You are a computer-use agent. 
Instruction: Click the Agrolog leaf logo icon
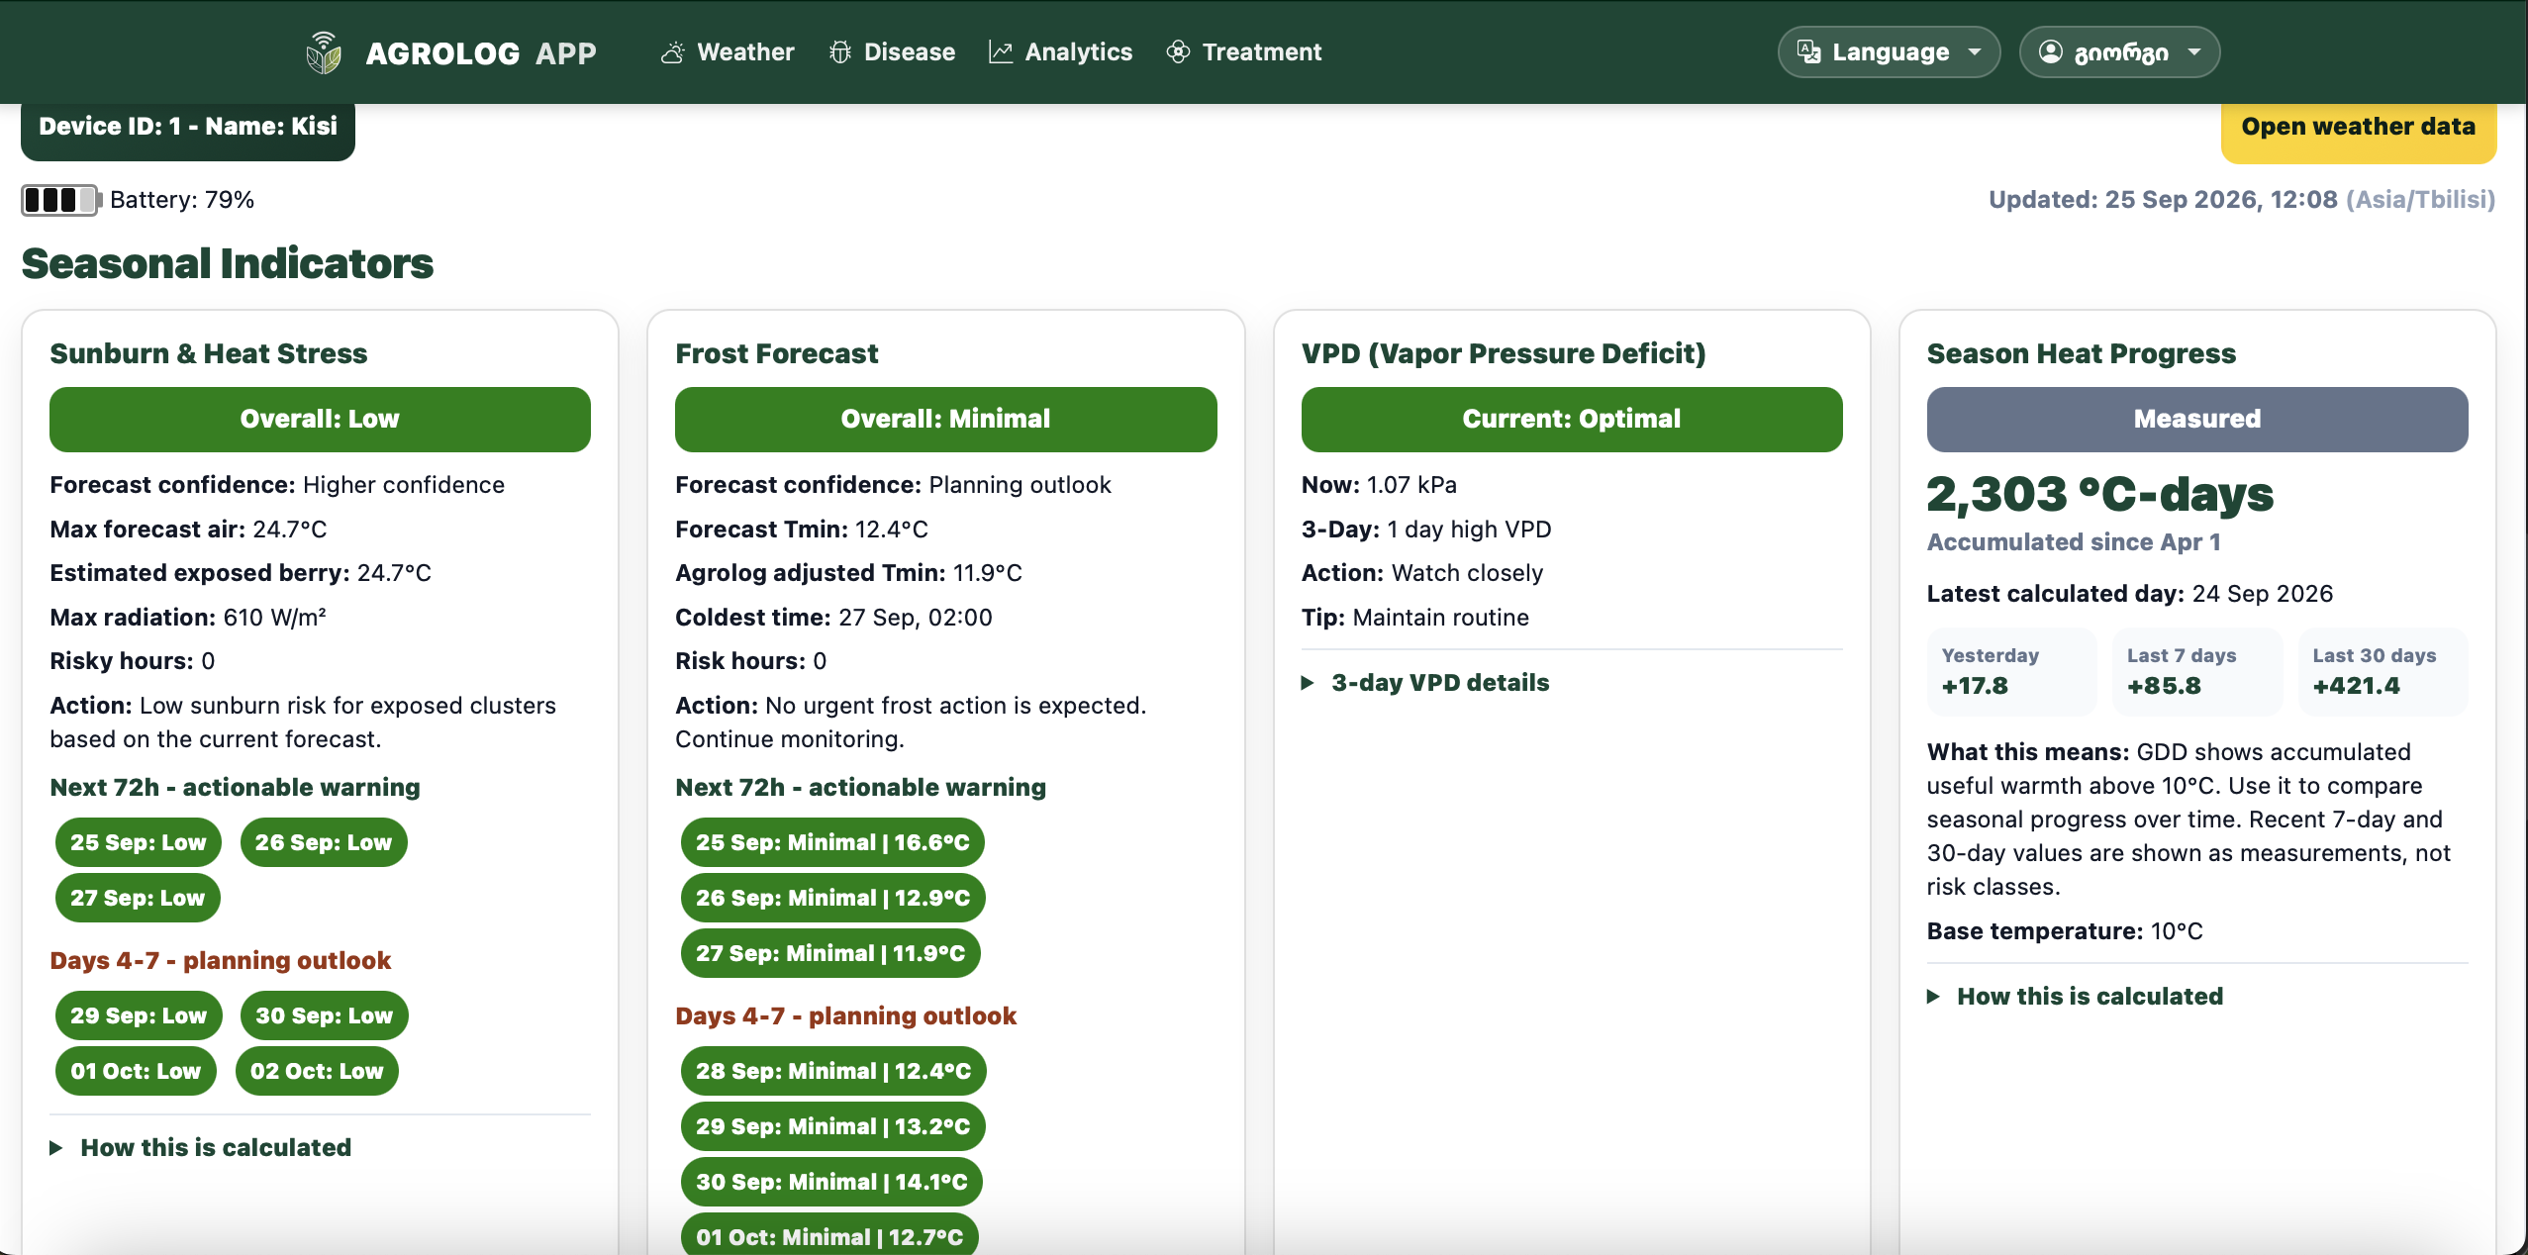324,52
